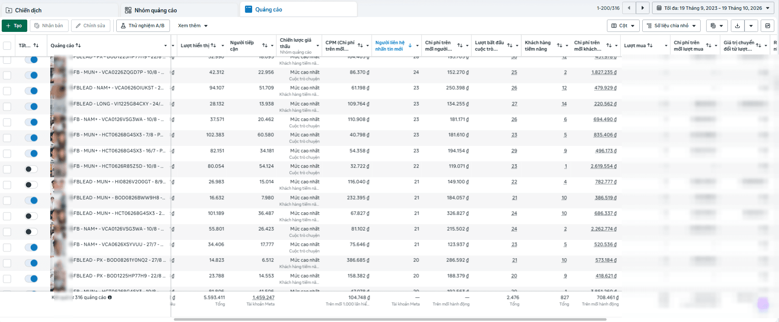Open the Cột columns dropdown
The height and width of the screenshot is (322, 779).
tap(623, 26)
